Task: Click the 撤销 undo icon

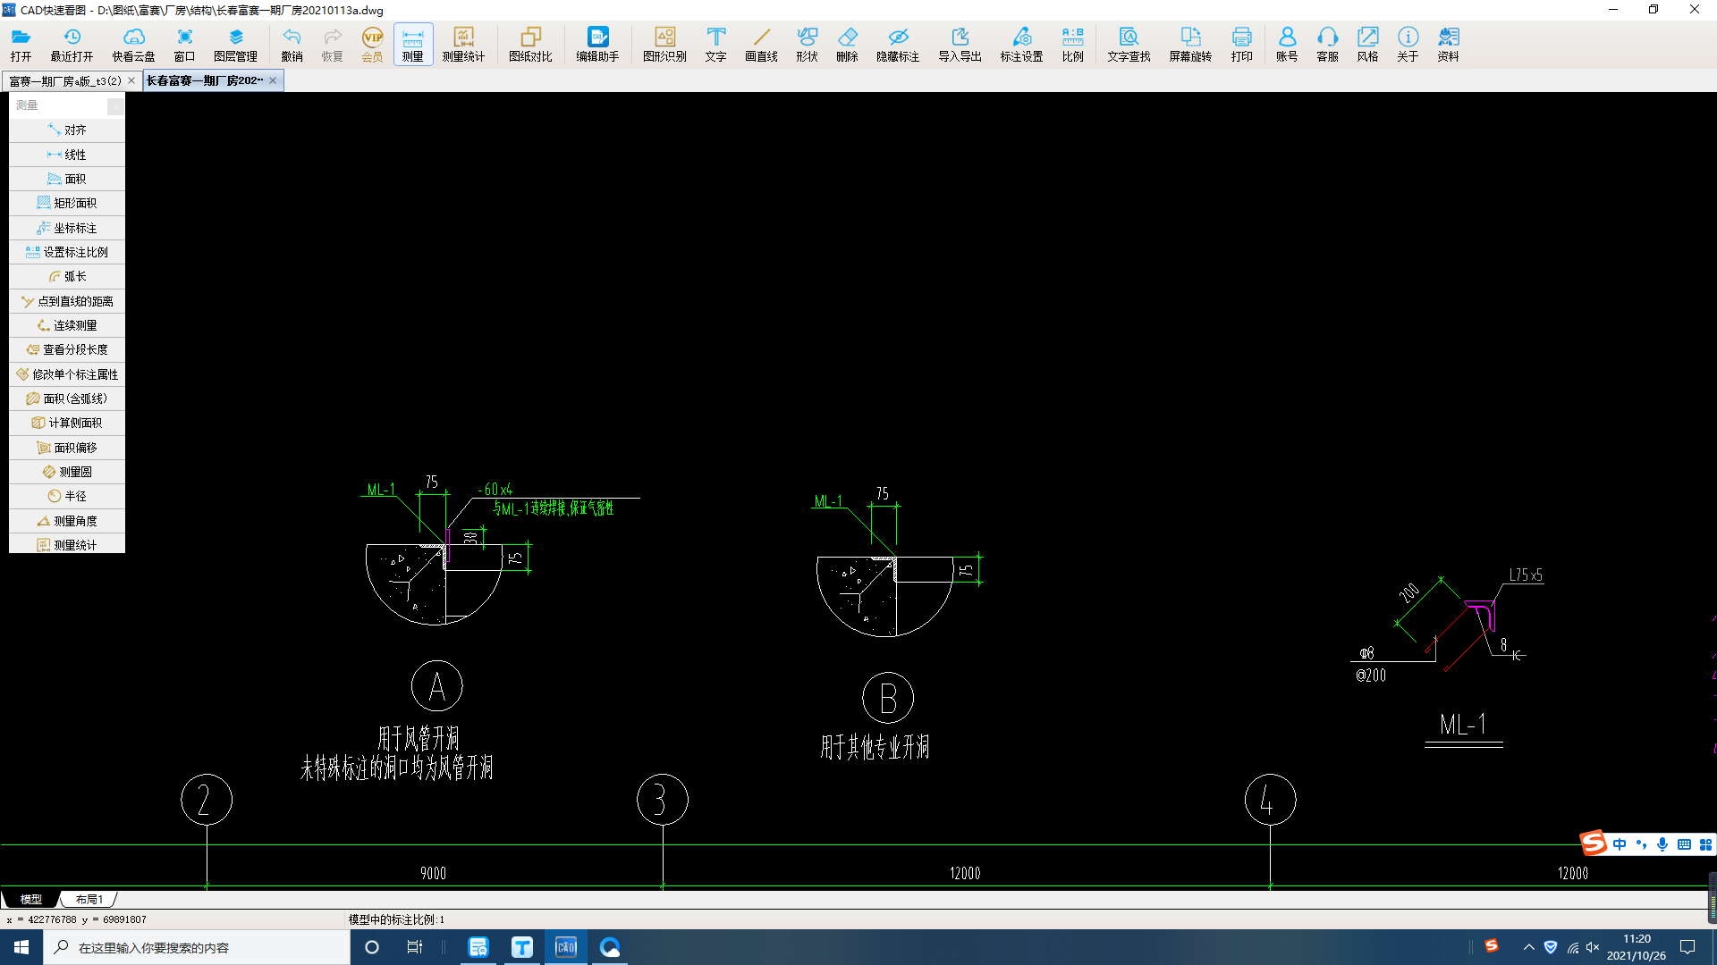Action: point(292,45)
